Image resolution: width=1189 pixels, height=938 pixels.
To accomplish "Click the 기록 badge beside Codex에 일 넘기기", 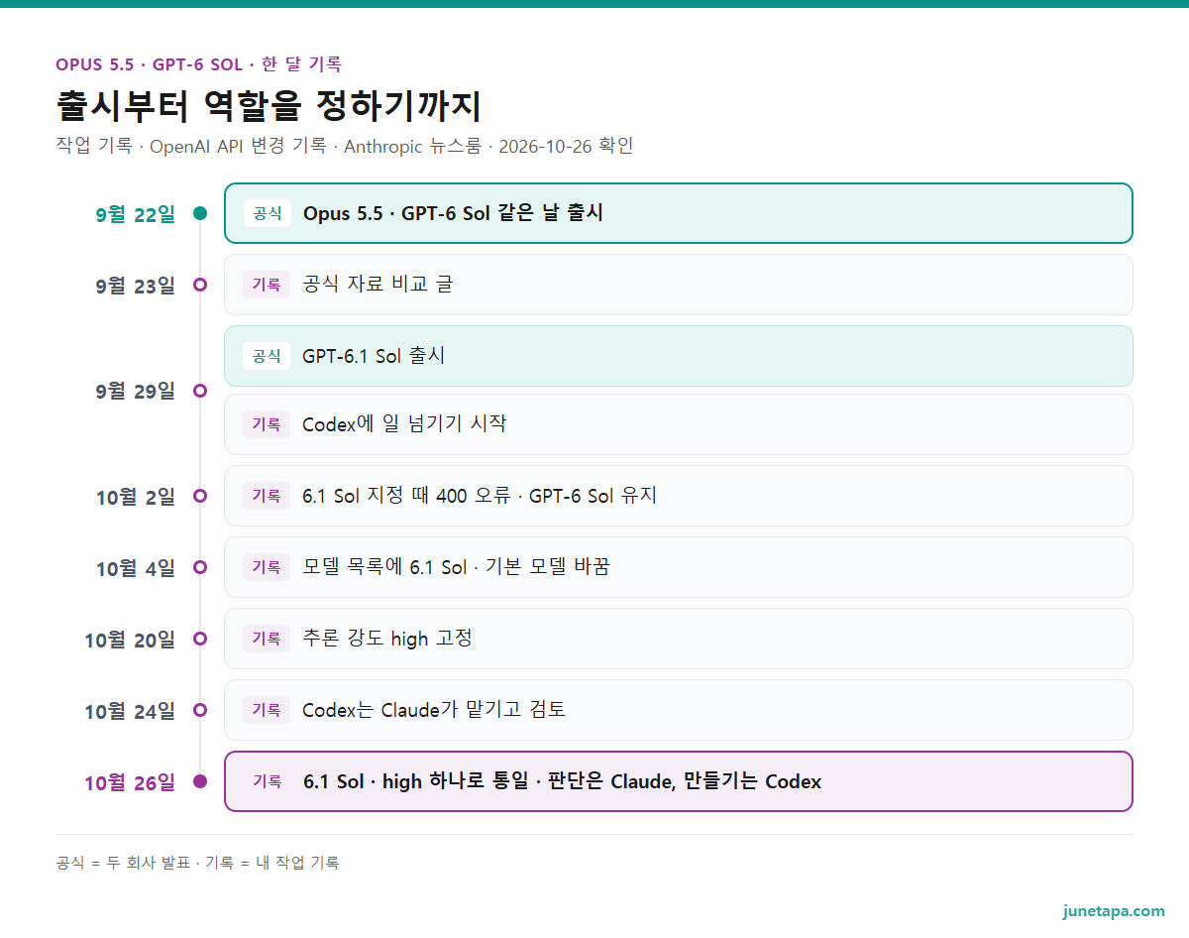I will tap(267, 424).
